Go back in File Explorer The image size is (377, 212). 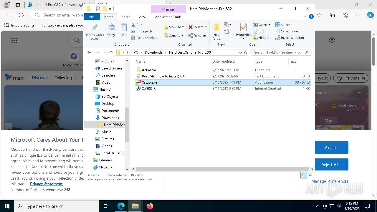point(89,52)
